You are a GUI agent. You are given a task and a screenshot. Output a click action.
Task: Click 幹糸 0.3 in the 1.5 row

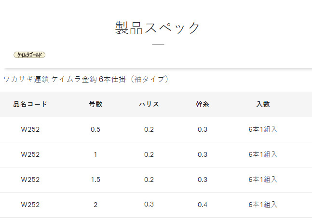tap(203, 180)
